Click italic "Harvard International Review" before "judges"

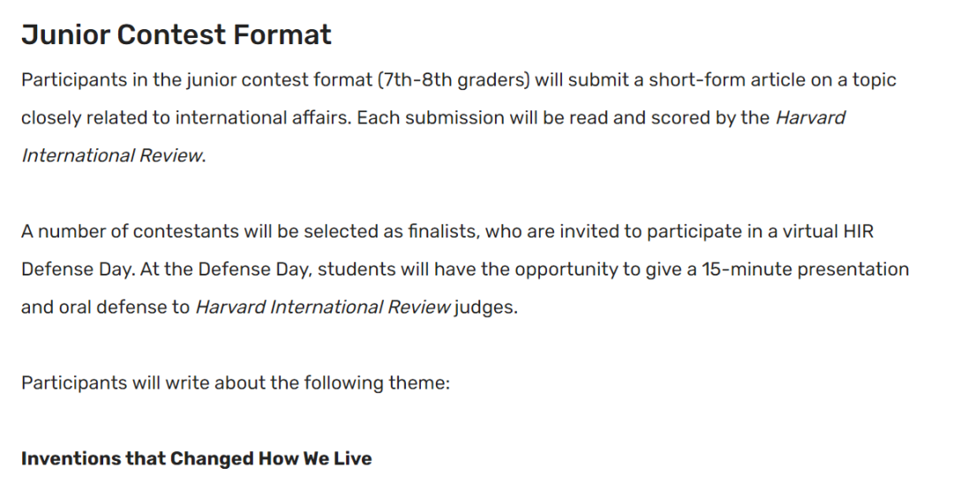coord(322,307)
